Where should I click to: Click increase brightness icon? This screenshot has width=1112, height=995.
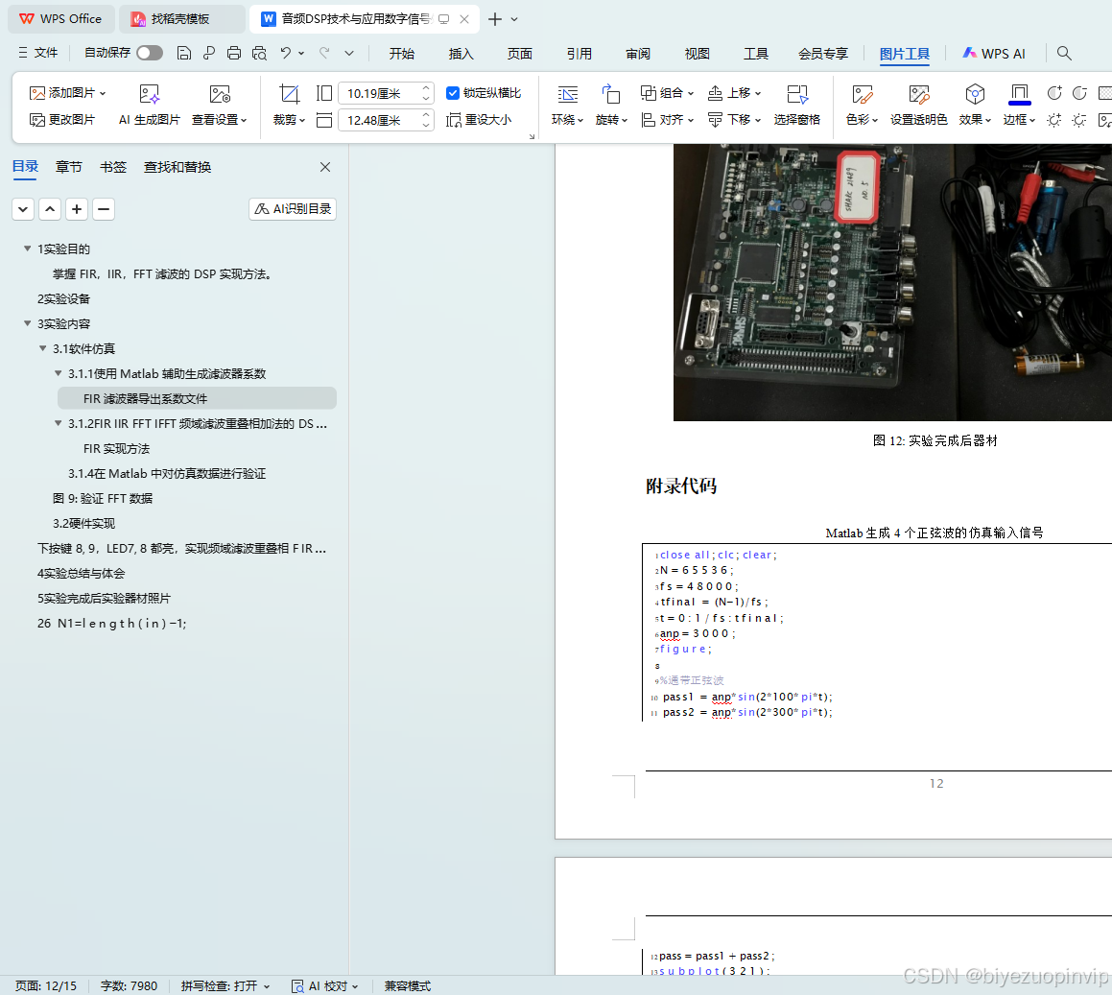click(1054, 120)
